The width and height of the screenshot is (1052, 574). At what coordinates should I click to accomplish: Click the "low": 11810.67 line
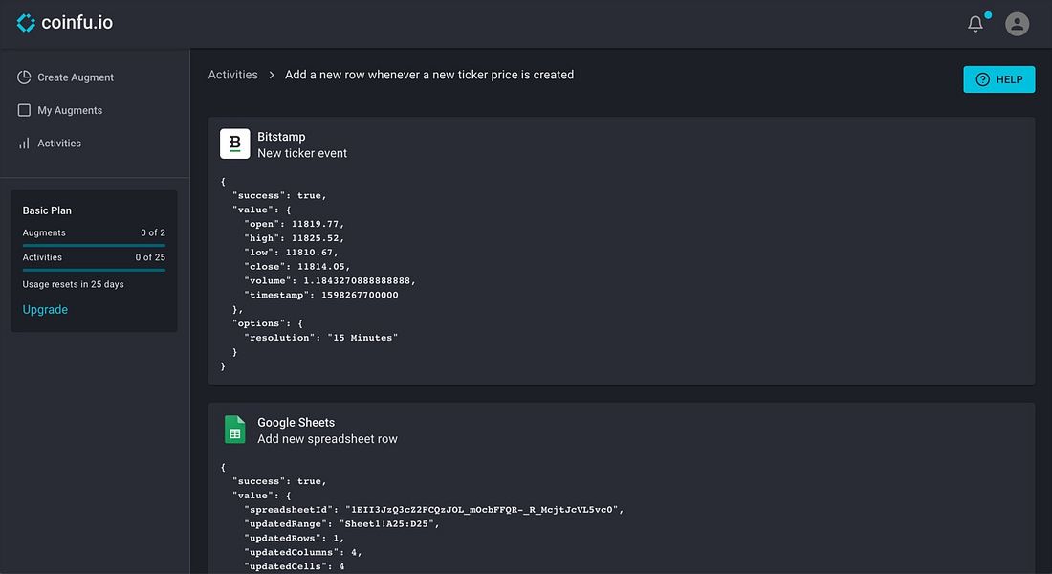[291, 252]
